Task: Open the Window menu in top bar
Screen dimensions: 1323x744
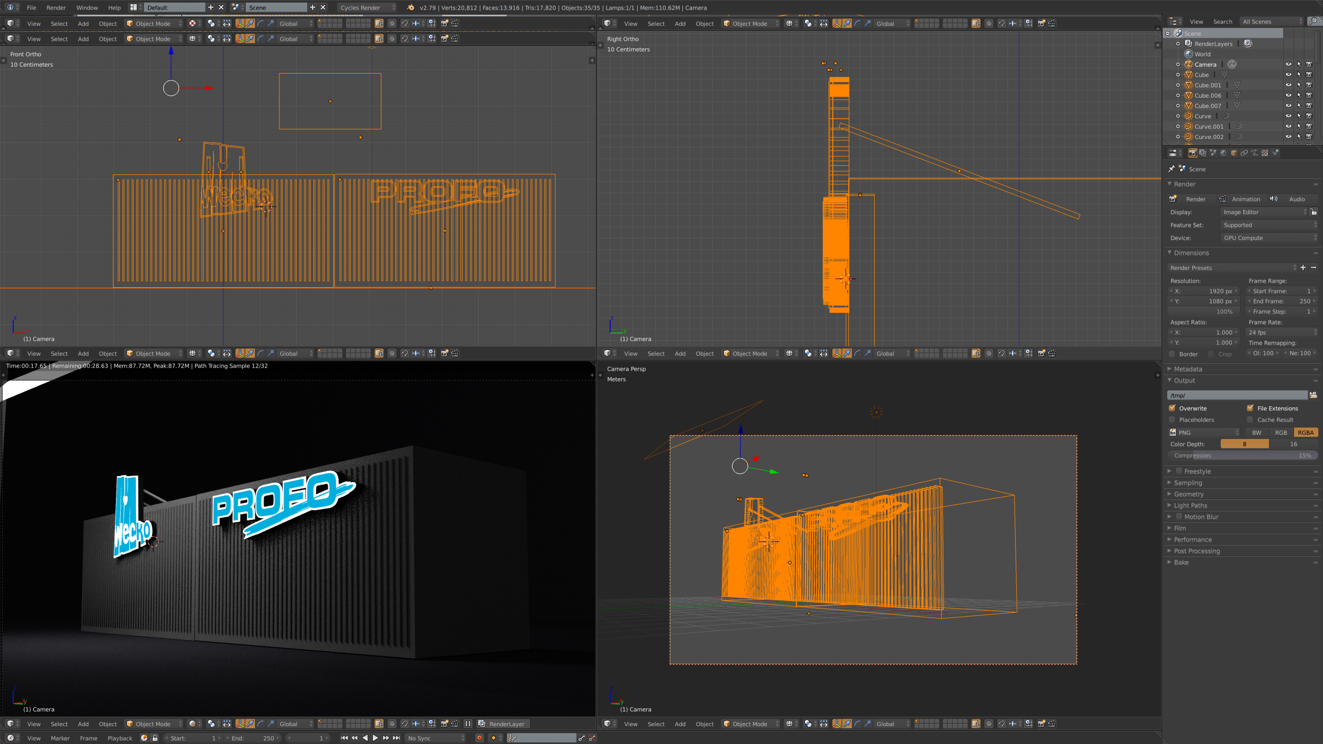Action: pyautogui.click(x=87, y=8)
